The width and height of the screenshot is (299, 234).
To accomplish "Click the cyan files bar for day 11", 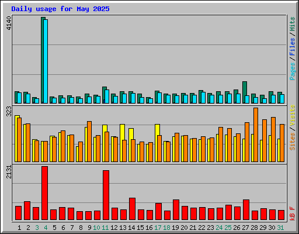I will 107,97.
